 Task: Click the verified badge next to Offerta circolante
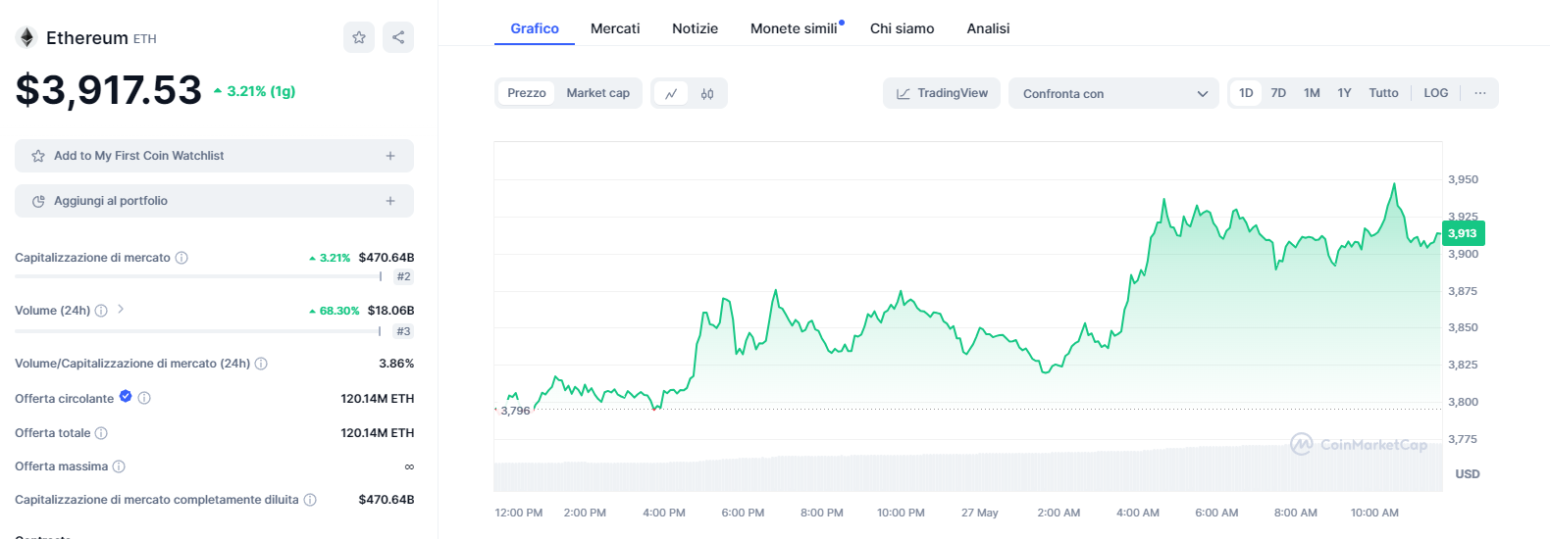point(126,397)
